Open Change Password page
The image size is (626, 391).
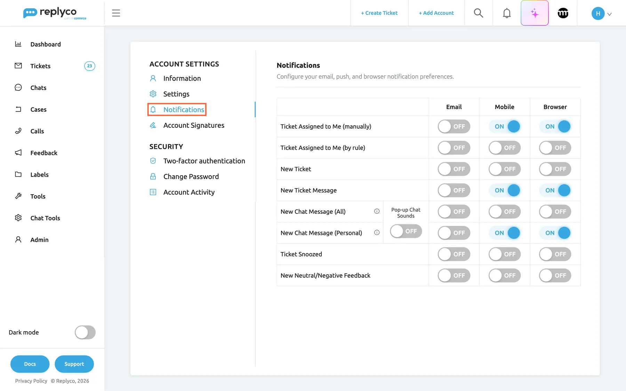(184, 177)
